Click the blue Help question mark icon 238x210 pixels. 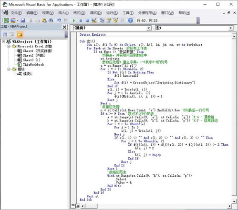[x=131, y=20]
